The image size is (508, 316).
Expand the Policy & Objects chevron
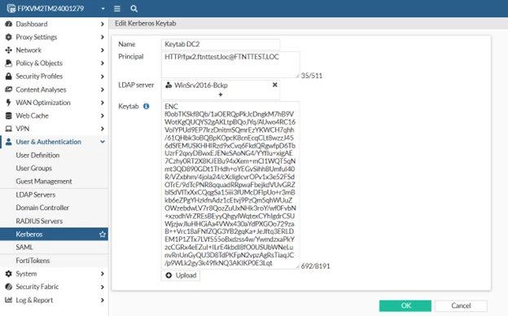(x=103, y=64)
